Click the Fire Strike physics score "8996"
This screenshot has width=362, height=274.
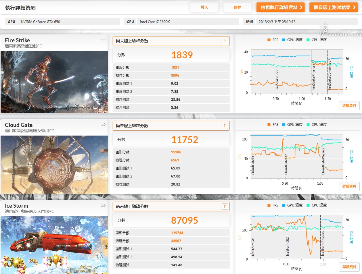[175, 76]
